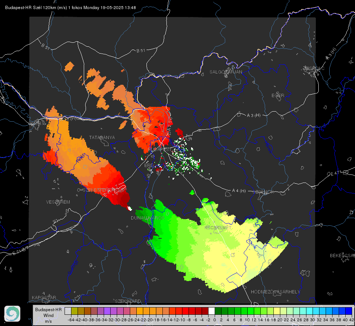Click the legend value 42
The width and height of the screenshot is (355, 326).
(351, 320)
